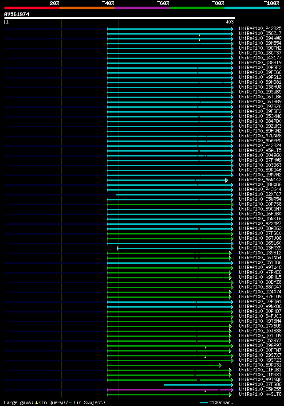Image resolution: width=284 pixels, height=406 pixels.
Task: Click the orange ~40% identity legend segment
Action: point(87,8)
